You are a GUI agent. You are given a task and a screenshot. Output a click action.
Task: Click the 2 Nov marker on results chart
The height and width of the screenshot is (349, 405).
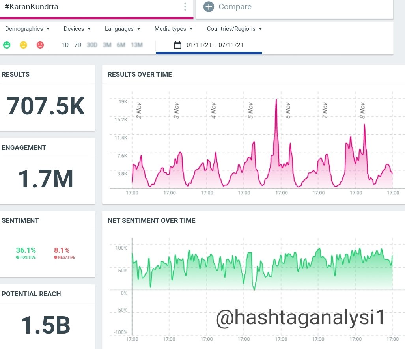click(x=139, y=110)
